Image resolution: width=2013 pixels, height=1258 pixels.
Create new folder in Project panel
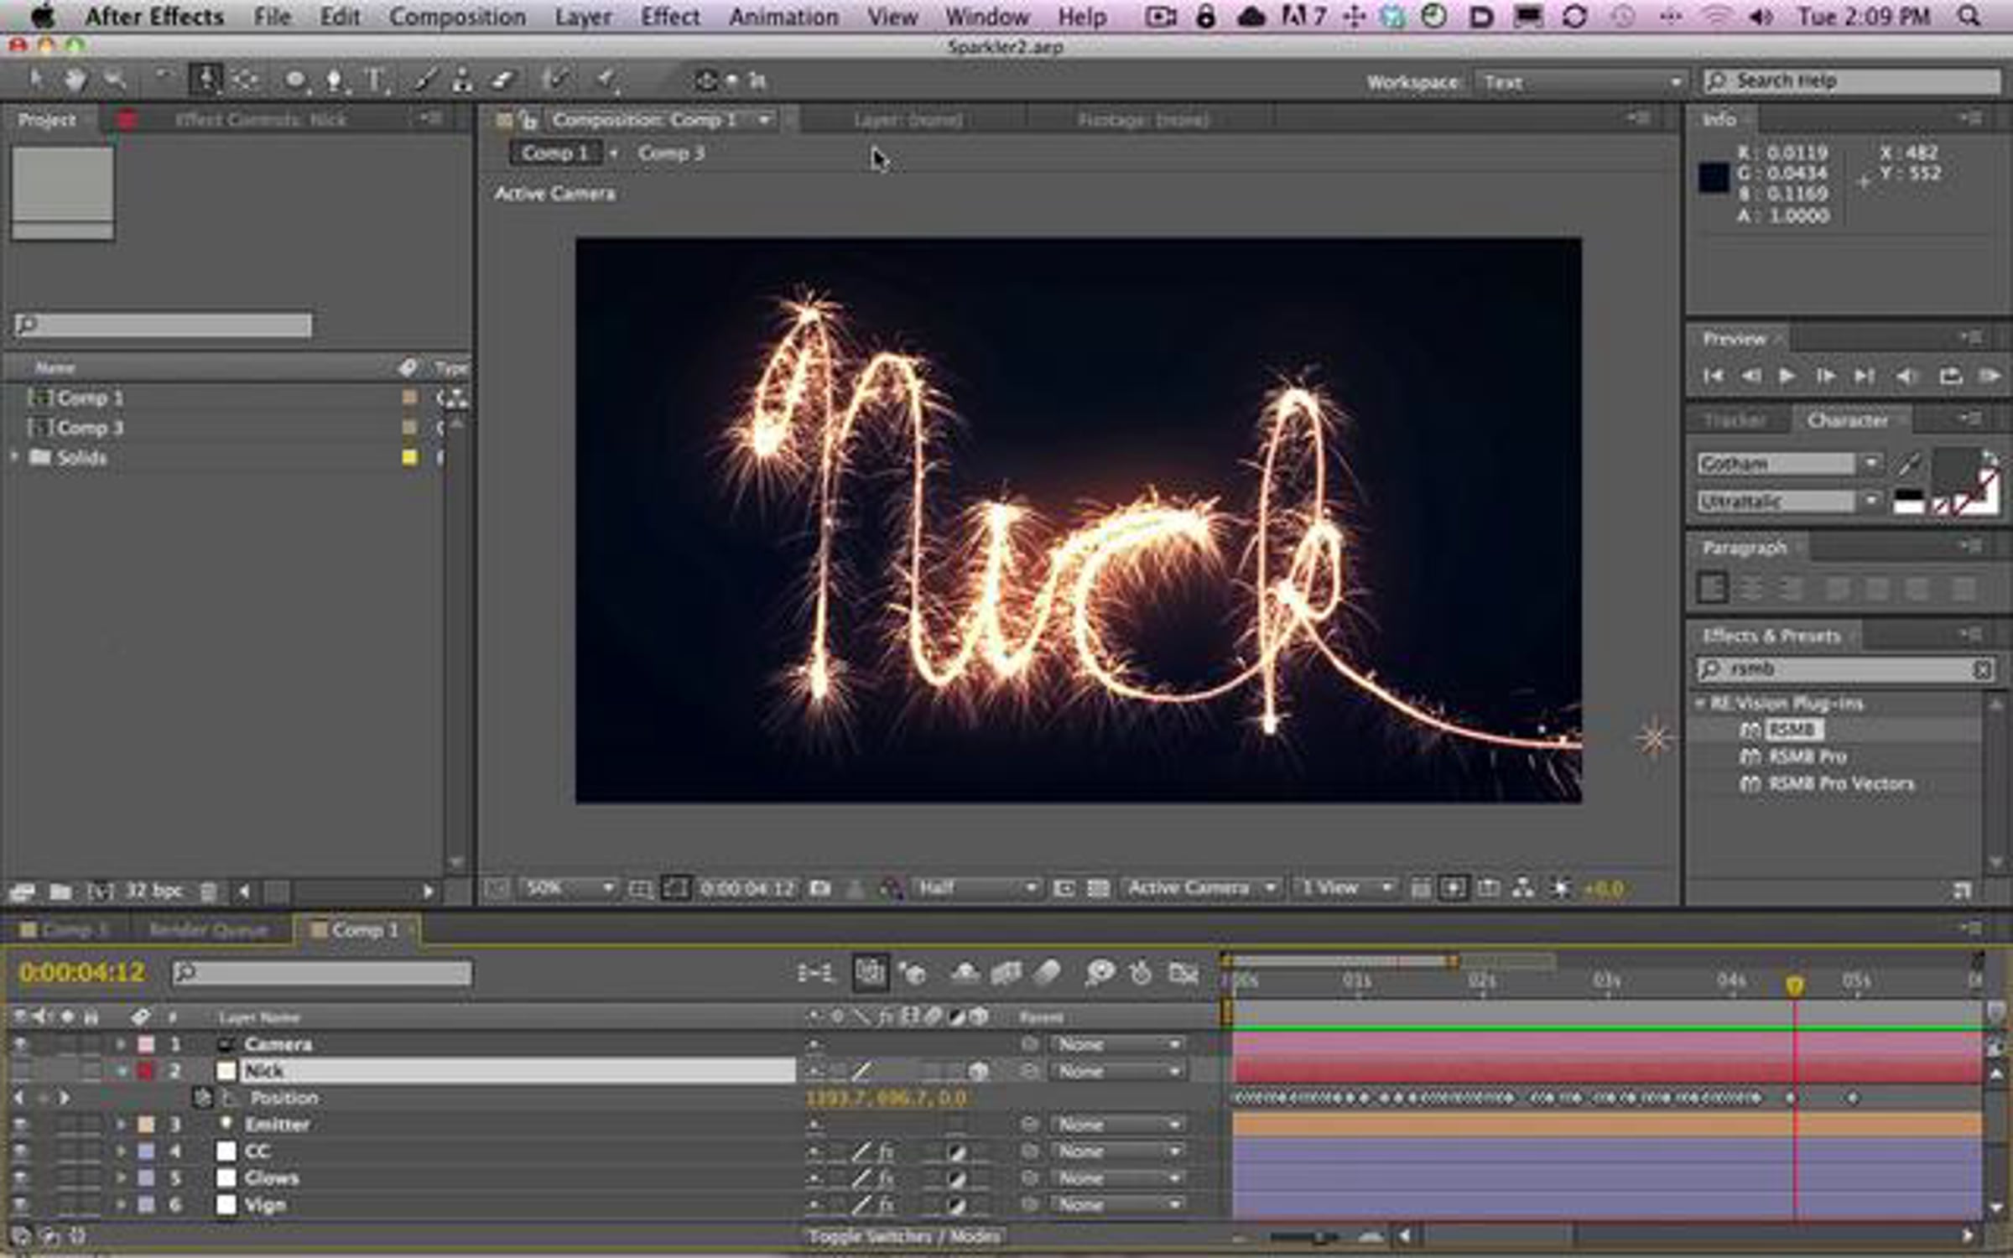click(x=60, y=892)
